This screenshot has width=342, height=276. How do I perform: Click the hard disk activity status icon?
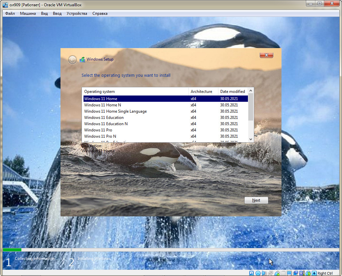tap(252, 273)
